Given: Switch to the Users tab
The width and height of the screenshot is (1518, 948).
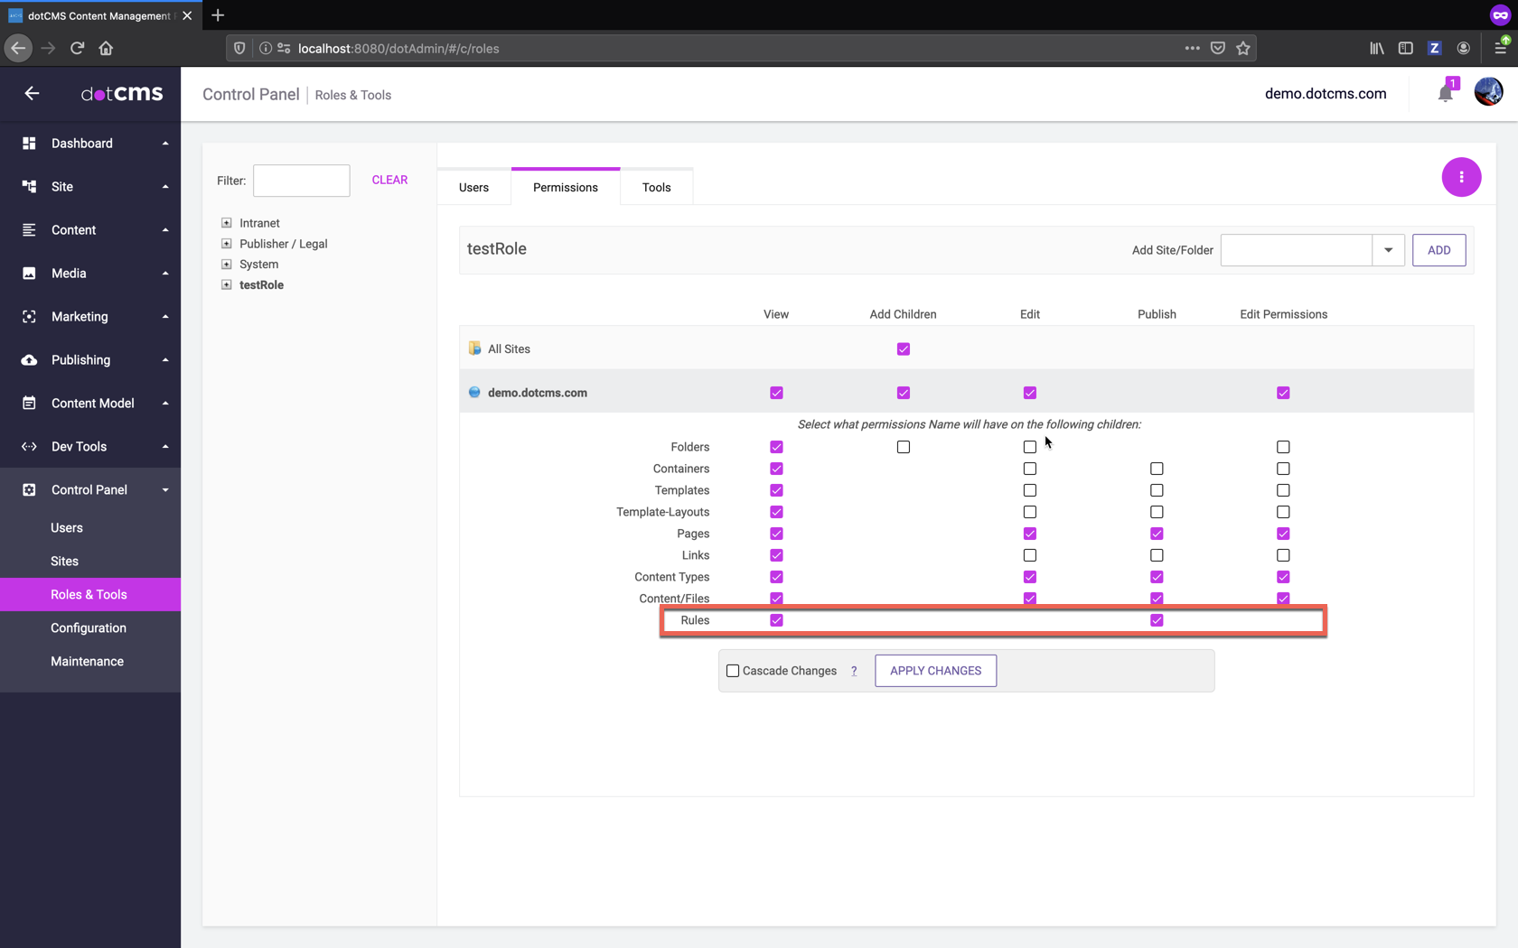Looking at the screenshot, I should [473, 187].
